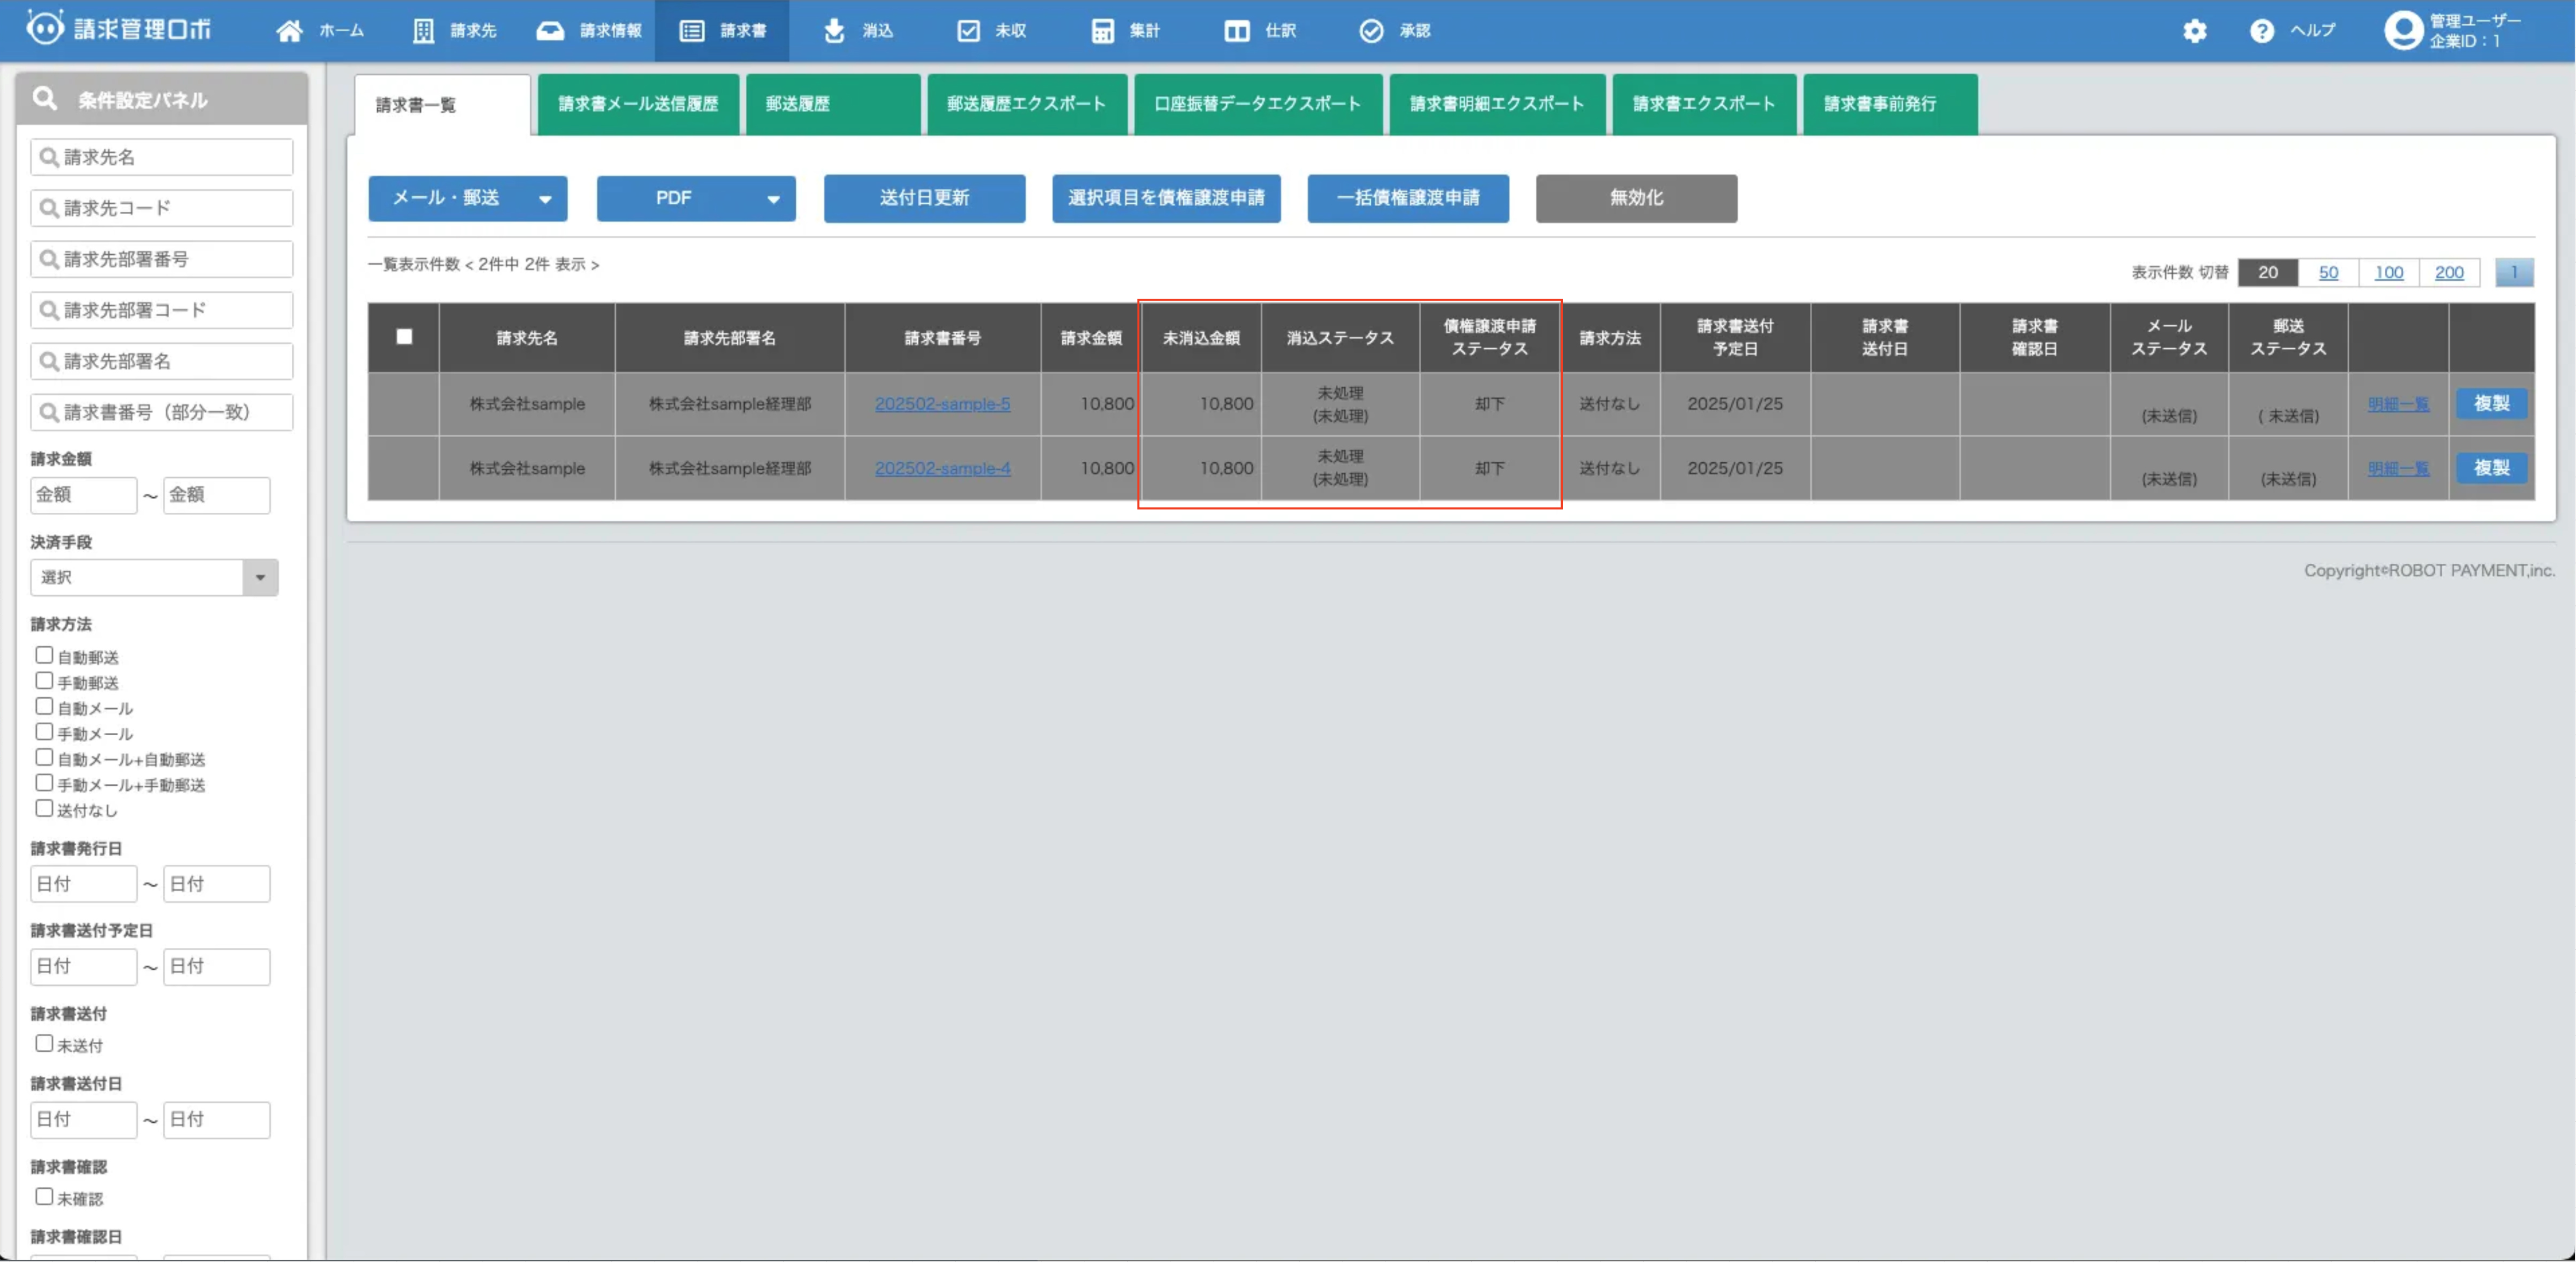Open invoice link 202502-sample-4
This screenshot has height=1262, width=2576.
pyautogui.click(x=942, y=468)
